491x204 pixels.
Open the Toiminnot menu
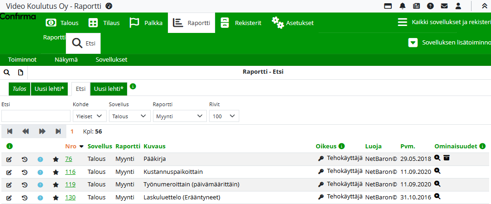(x=22, y=59)
